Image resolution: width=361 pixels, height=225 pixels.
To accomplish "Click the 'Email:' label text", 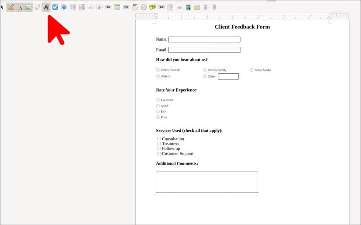I will click(161, 50).
